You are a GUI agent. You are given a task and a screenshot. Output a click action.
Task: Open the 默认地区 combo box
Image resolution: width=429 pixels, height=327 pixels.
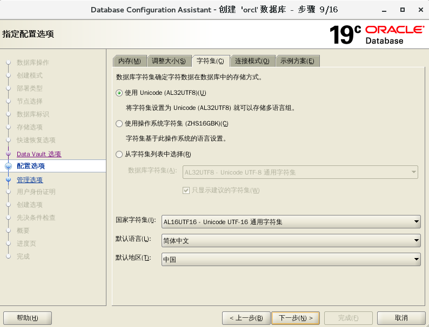(x=291, y=260)
